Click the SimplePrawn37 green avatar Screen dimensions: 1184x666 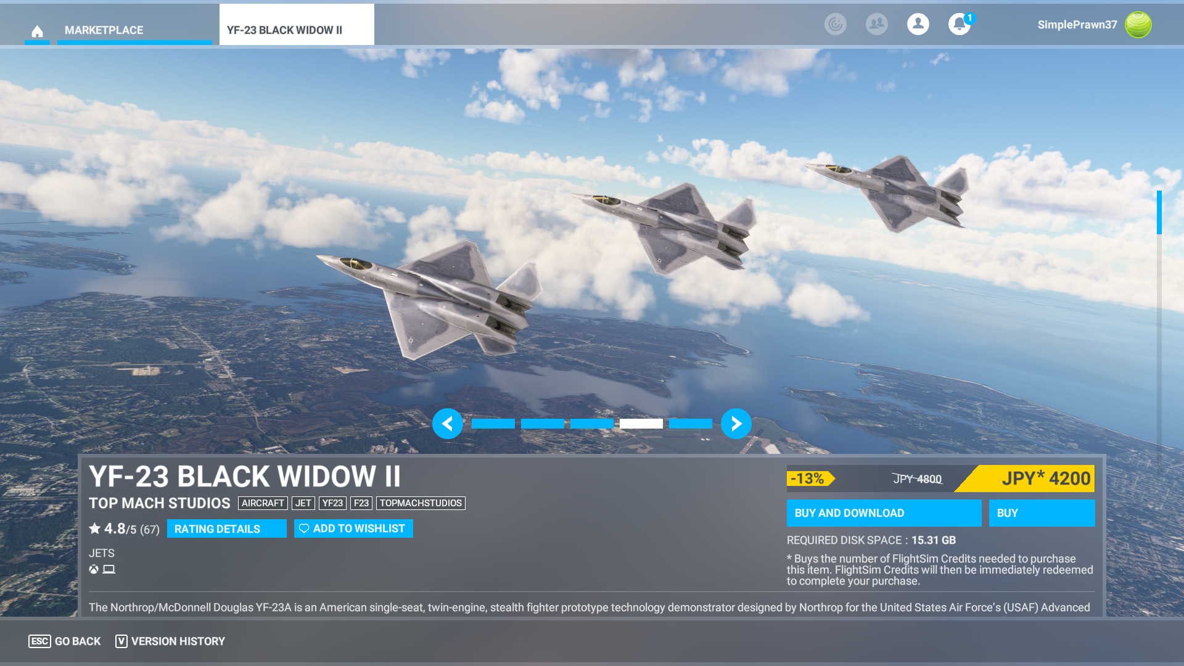pyautogui.click(x=1138, y=25)
